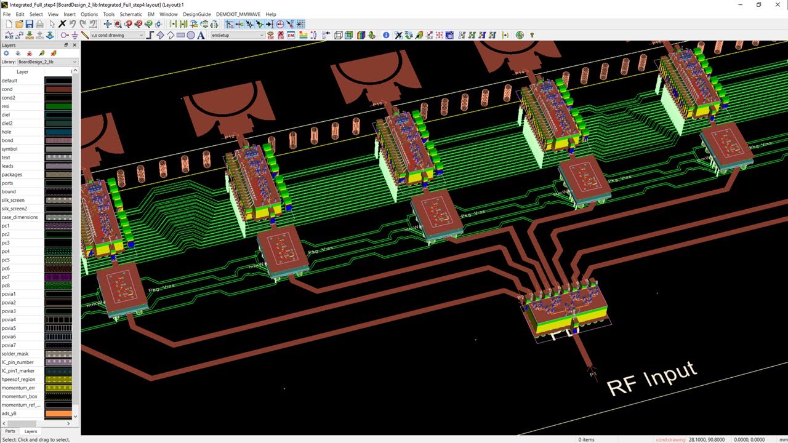The image size is (788, 443).
Task: Open the Insert menu
Action: 70,14
